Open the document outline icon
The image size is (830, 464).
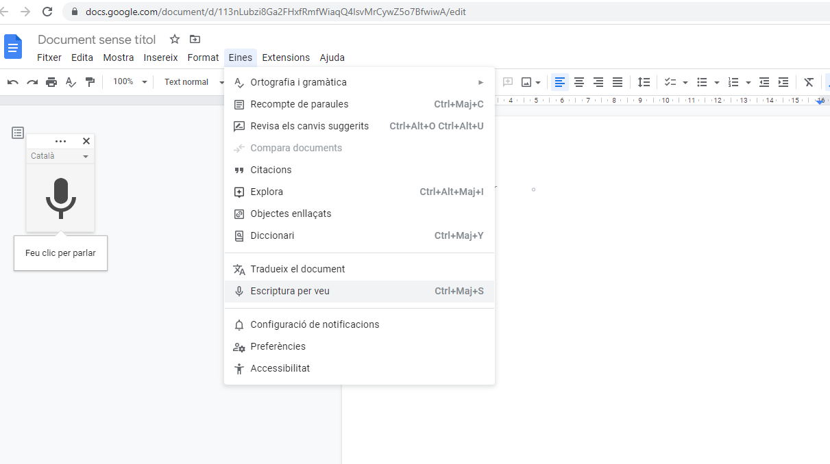[x=18, y=133]
